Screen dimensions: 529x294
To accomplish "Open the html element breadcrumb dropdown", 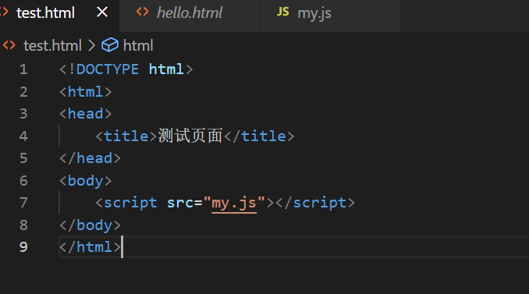I will (138, 45).
